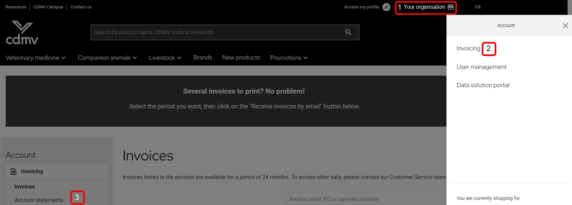
Task: Click the Account heading in left sidebar
Action: point(21,155)
